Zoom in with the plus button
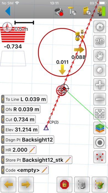 pos(100,85)
